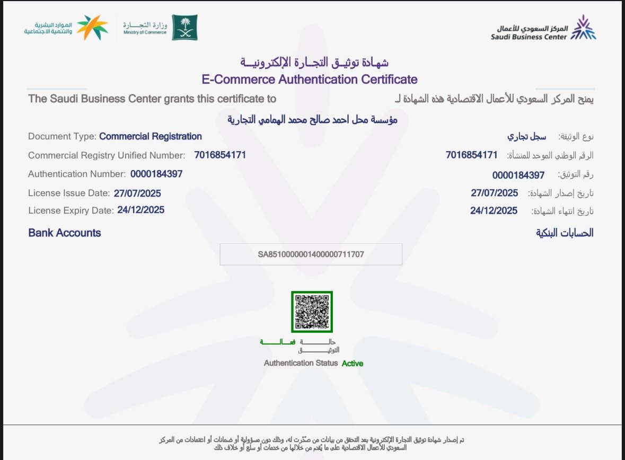
Task: Click the Commercial Registration document type value
Action: click(151, 136)
